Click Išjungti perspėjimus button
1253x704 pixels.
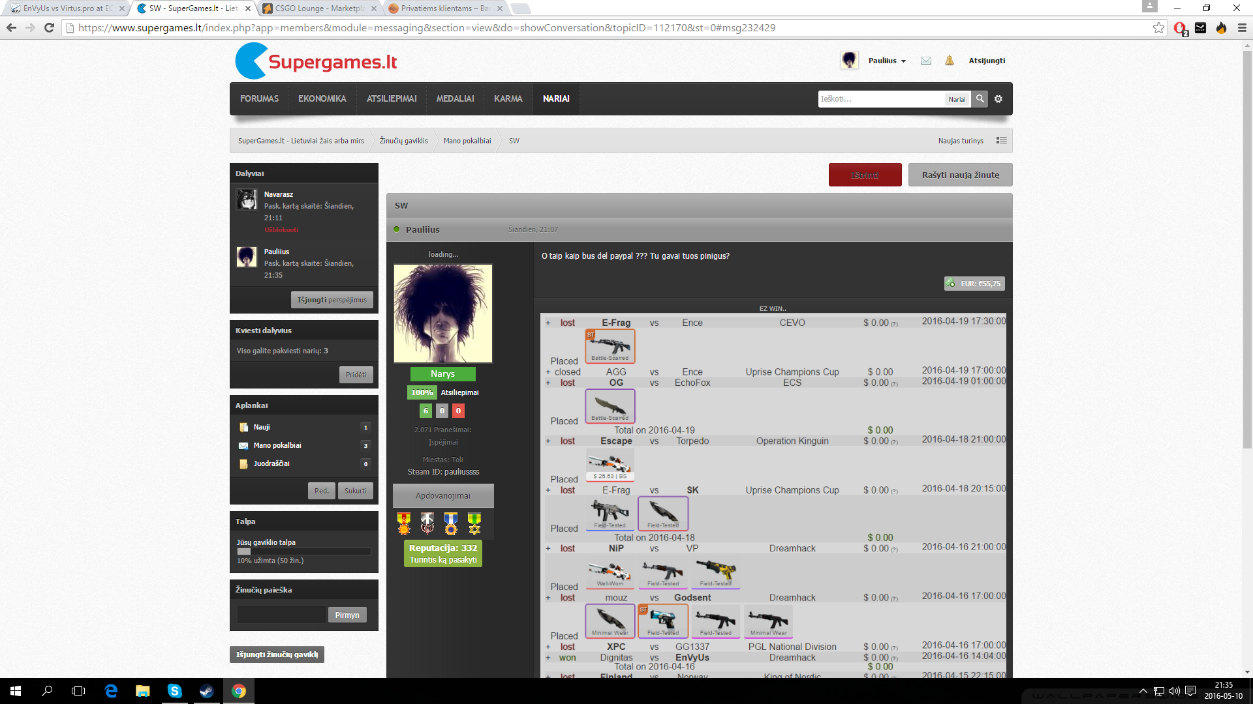[x=332, y=300]
